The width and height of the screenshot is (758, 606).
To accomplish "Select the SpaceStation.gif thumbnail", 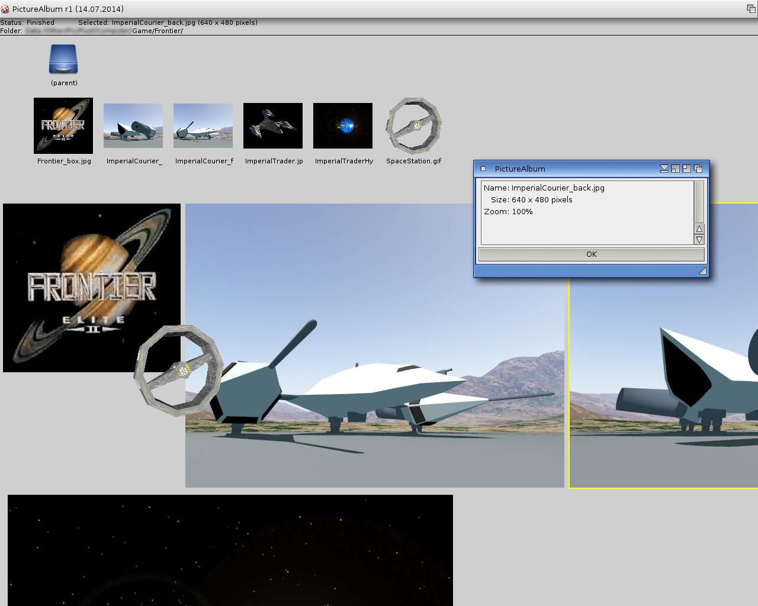I will 413,125.
